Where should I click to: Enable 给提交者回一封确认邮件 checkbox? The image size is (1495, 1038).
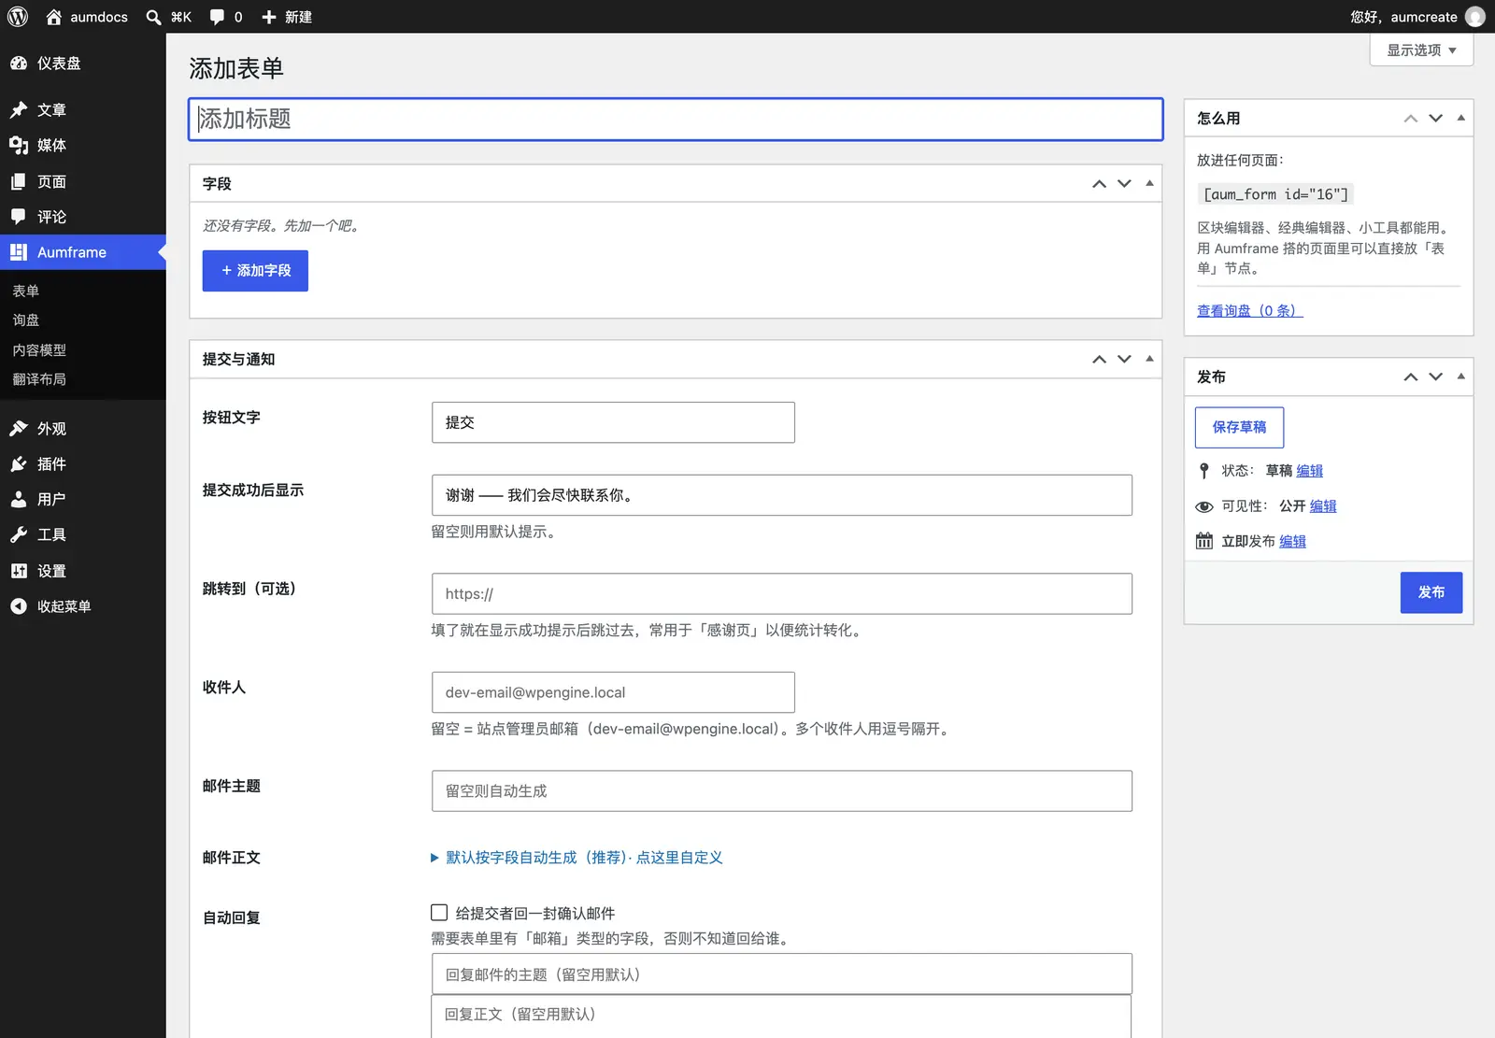[439, 913]
